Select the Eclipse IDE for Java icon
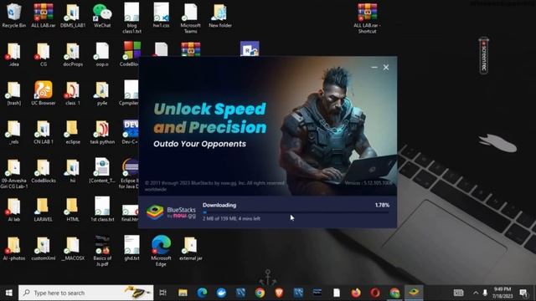This screenshot has width=536, height=301. pyautogui.click(x=129, y=173)
